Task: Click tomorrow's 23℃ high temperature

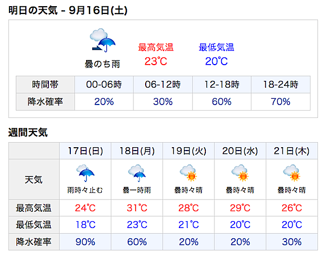Action: (156, 61)
